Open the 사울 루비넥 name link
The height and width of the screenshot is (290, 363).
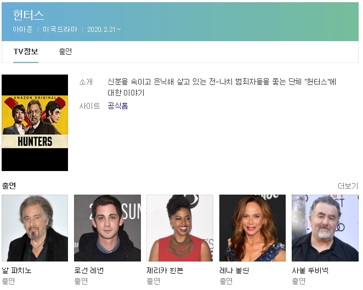(310, 270)
